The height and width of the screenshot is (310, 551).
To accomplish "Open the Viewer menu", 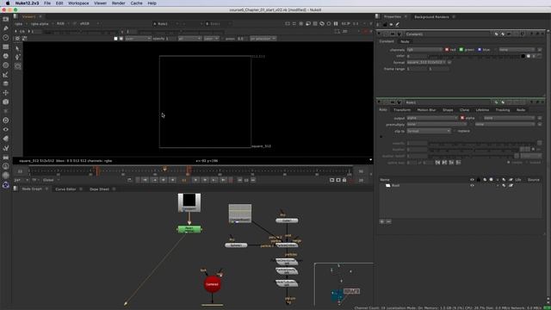I will coord(100,3).
